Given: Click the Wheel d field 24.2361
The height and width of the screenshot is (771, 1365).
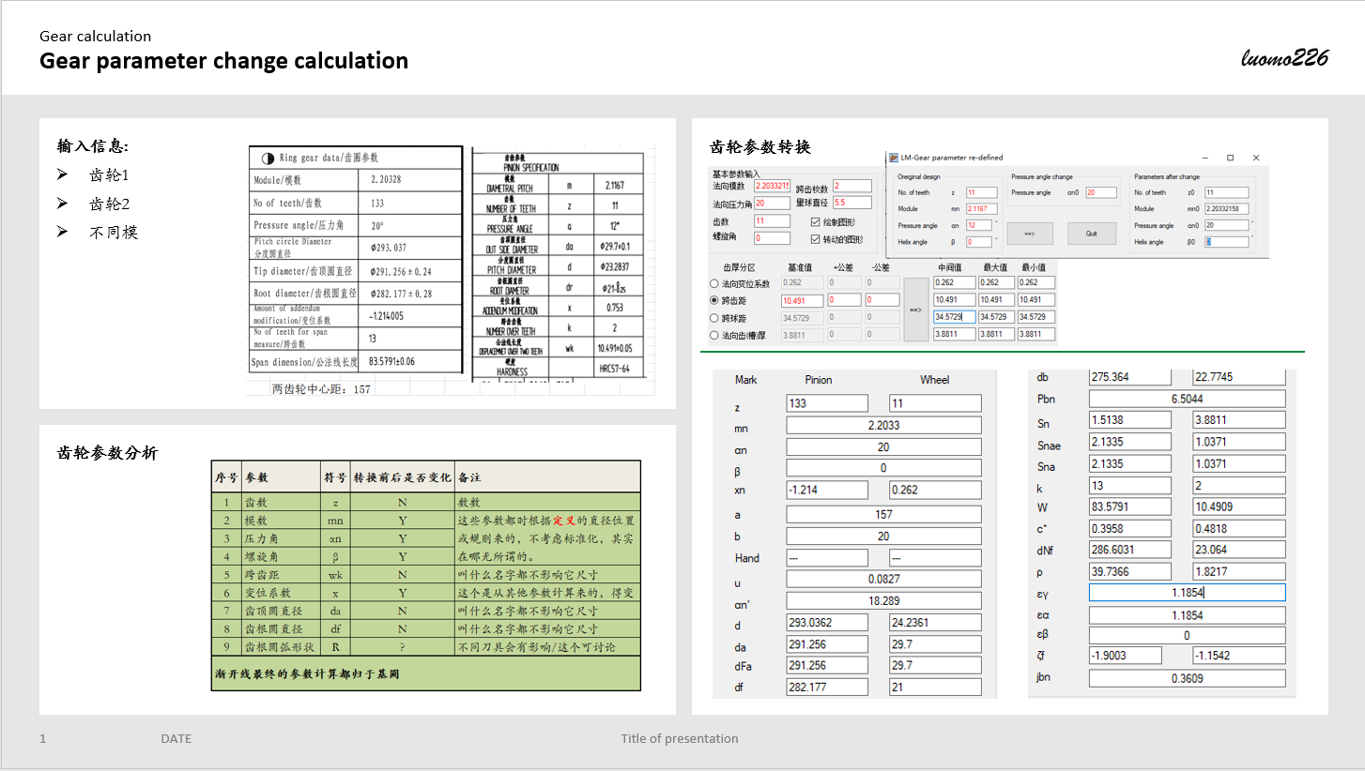Looking at the screenshot, I should (x=935, y=623).
